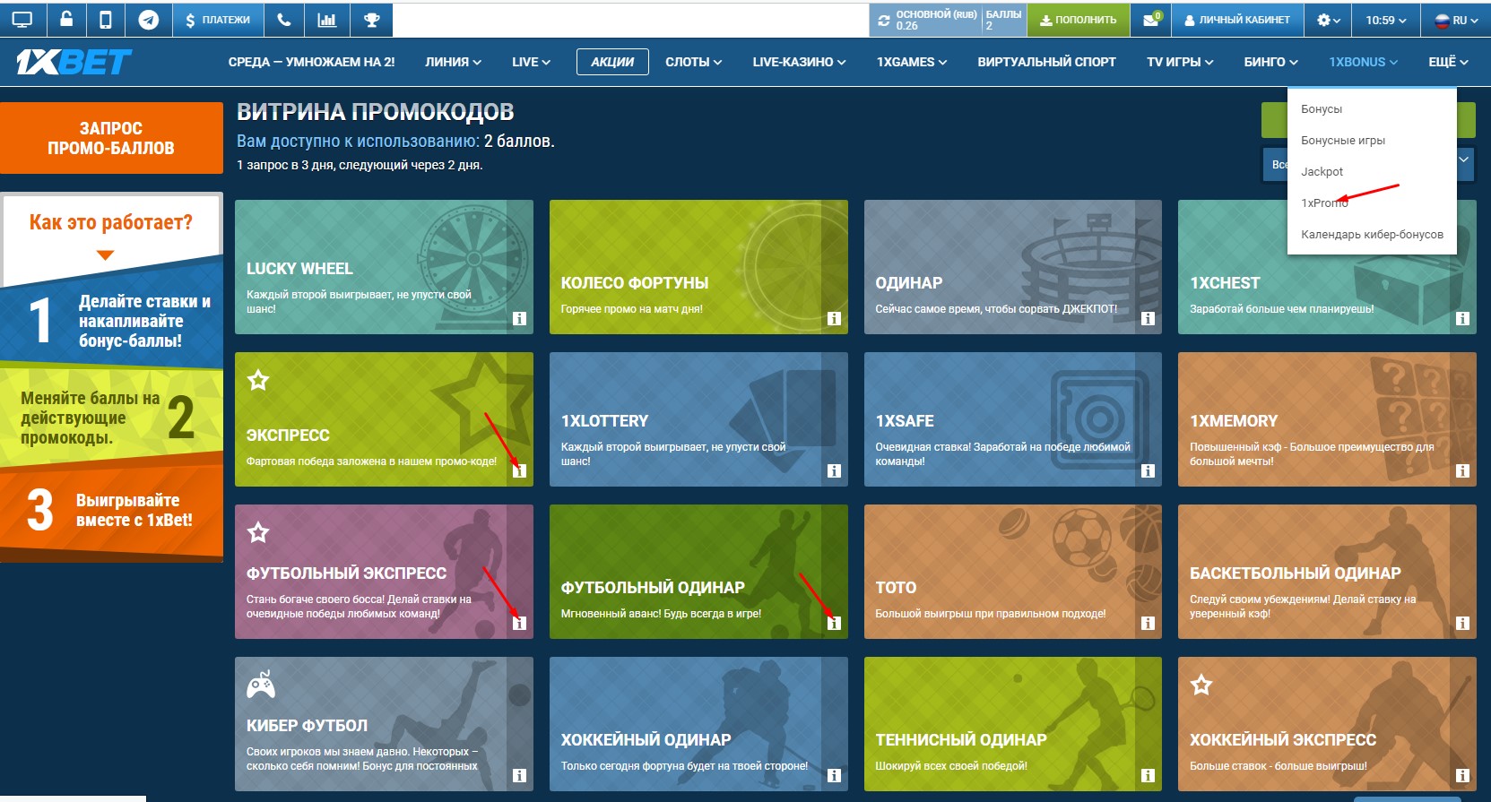Select Бонусные игры menu entry
Image resolution: width=1491 pixels, height=802 pixels.
[1372, 141]
